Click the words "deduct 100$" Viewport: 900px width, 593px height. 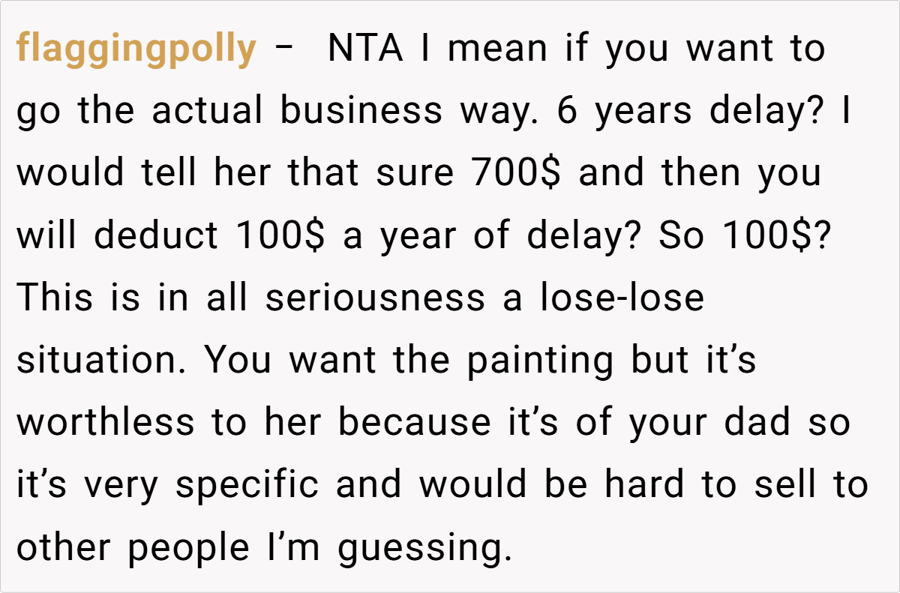pyautogui.click(x=210, y=236)
